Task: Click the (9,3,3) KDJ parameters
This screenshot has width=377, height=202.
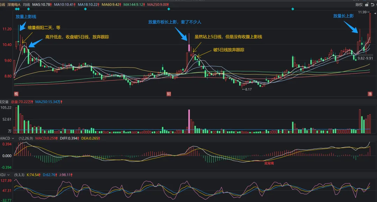Action: click(x=19, y=175)
